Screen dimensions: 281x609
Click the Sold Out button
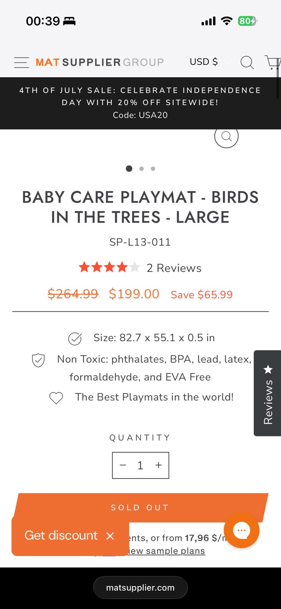tap(140, 507)
